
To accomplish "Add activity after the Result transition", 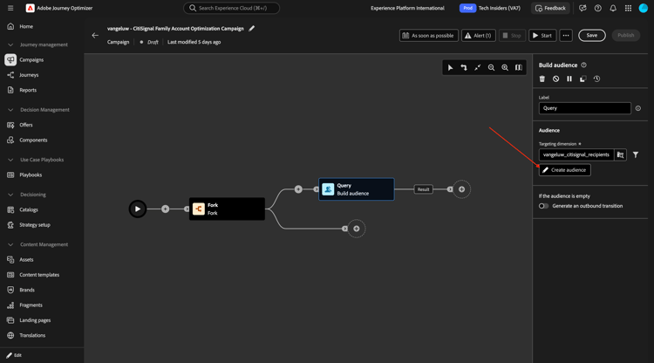I will pos(461,189).
